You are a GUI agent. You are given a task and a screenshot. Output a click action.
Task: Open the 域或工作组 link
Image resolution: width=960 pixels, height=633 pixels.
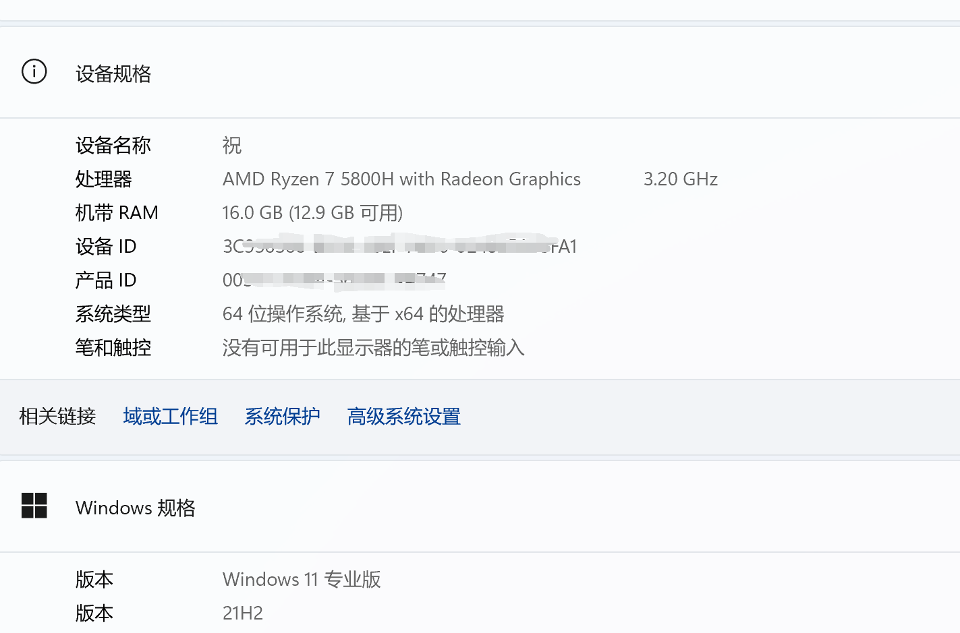point(171,417)
